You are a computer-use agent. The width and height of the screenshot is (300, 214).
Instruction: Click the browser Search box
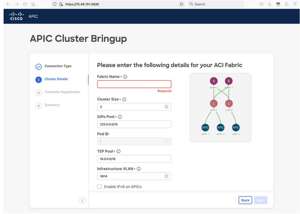click(215, 4)
